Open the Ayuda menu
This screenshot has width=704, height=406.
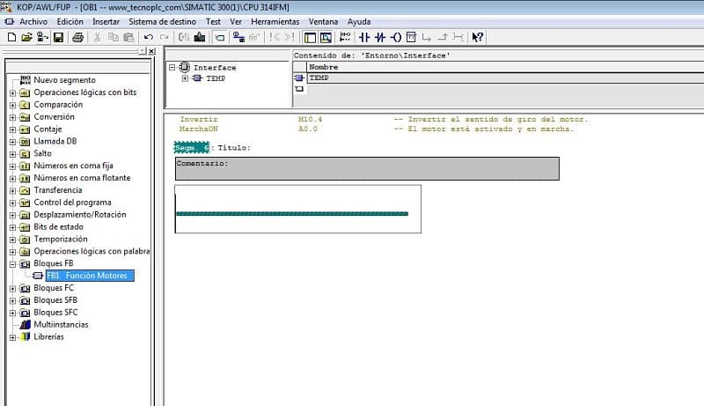[x=359, y=21]
